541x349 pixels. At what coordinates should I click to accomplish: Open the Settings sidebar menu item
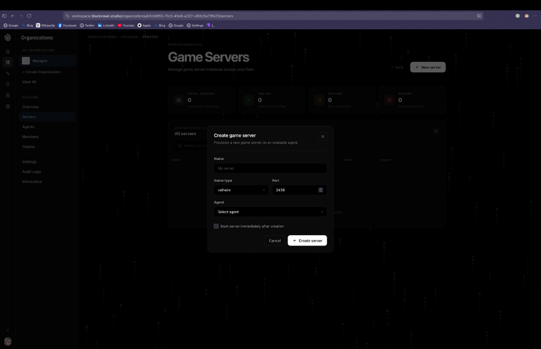pyautogui.click(x=48, y=161)
